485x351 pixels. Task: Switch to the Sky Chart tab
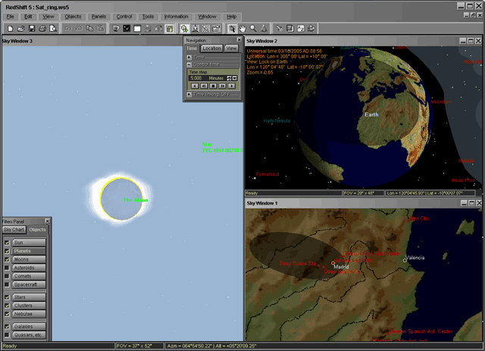(14, 229)
